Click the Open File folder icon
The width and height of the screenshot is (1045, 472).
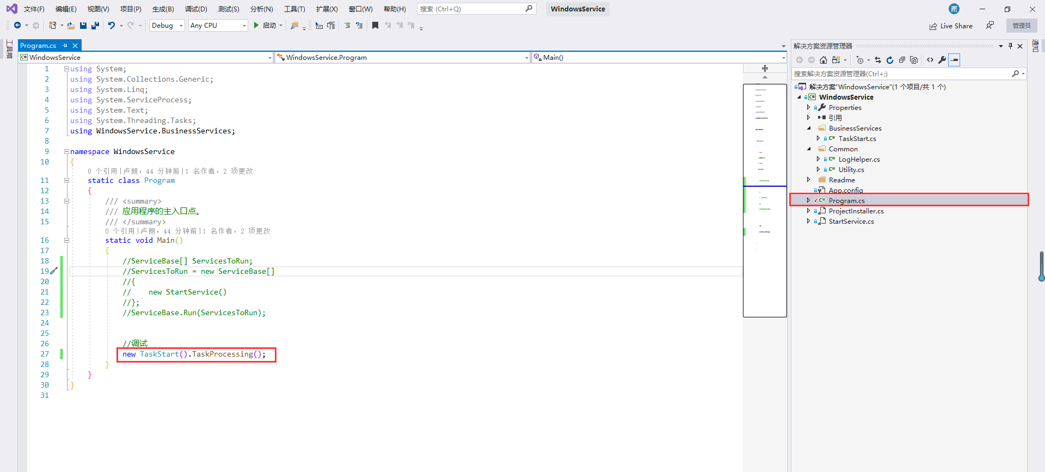[x=71, y=26]
